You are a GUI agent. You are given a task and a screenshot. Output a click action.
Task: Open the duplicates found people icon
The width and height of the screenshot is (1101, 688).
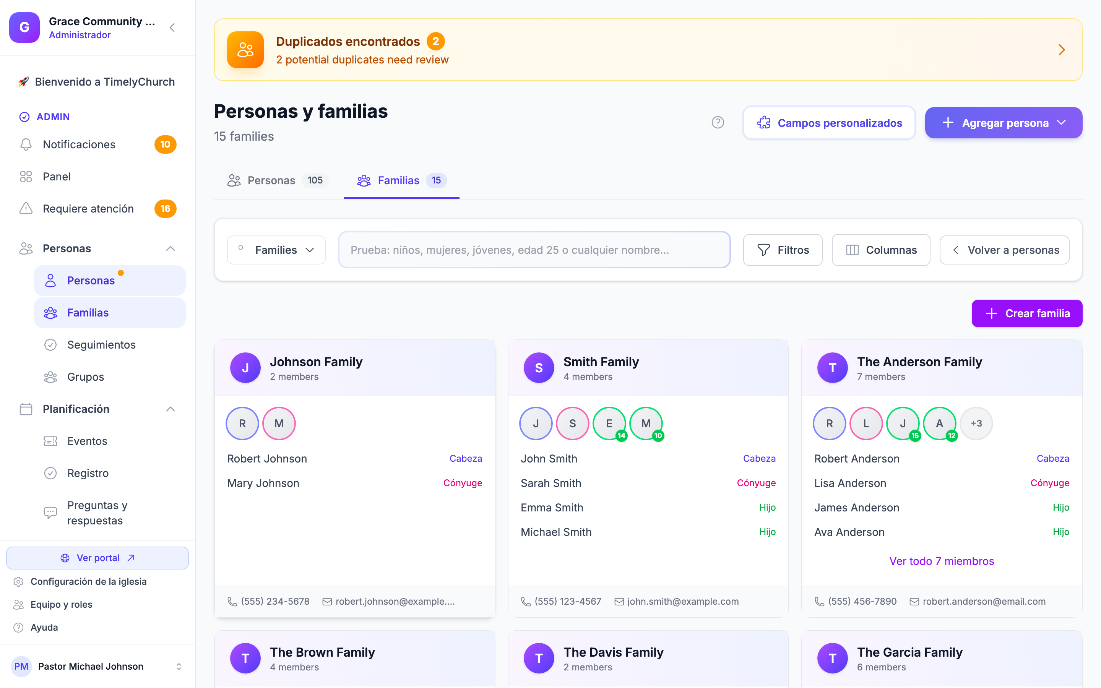click(x=245, y=50)
